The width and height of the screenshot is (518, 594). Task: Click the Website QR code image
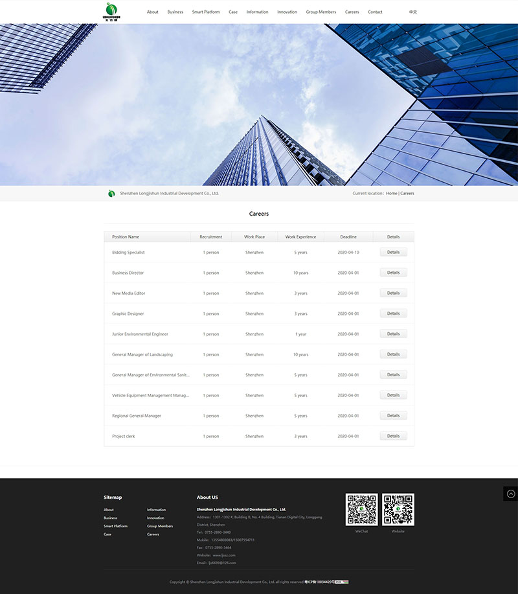point(398,510)
